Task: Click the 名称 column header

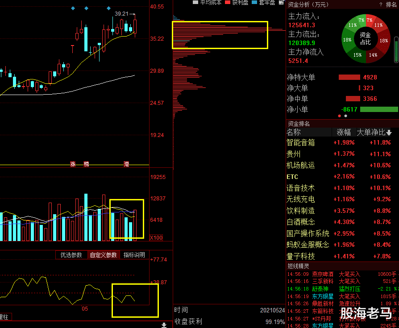Action: (294, 133)
